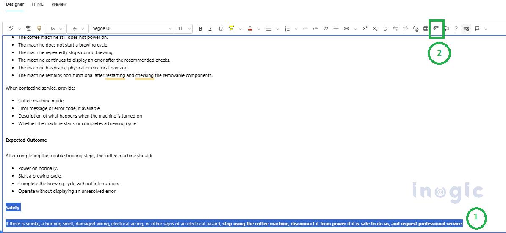Click "Error message or error code" bullet
This screenshot has width=506, height=233.
[x=59, y=108]
